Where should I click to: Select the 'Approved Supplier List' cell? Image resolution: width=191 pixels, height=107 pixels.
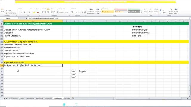(33, 62)
